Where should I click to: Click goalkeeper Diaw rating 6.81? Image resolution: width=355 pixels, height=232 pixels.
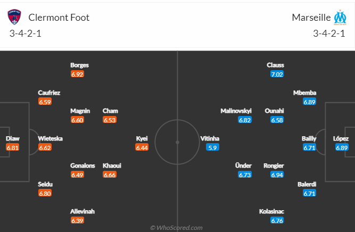[12, 147]
